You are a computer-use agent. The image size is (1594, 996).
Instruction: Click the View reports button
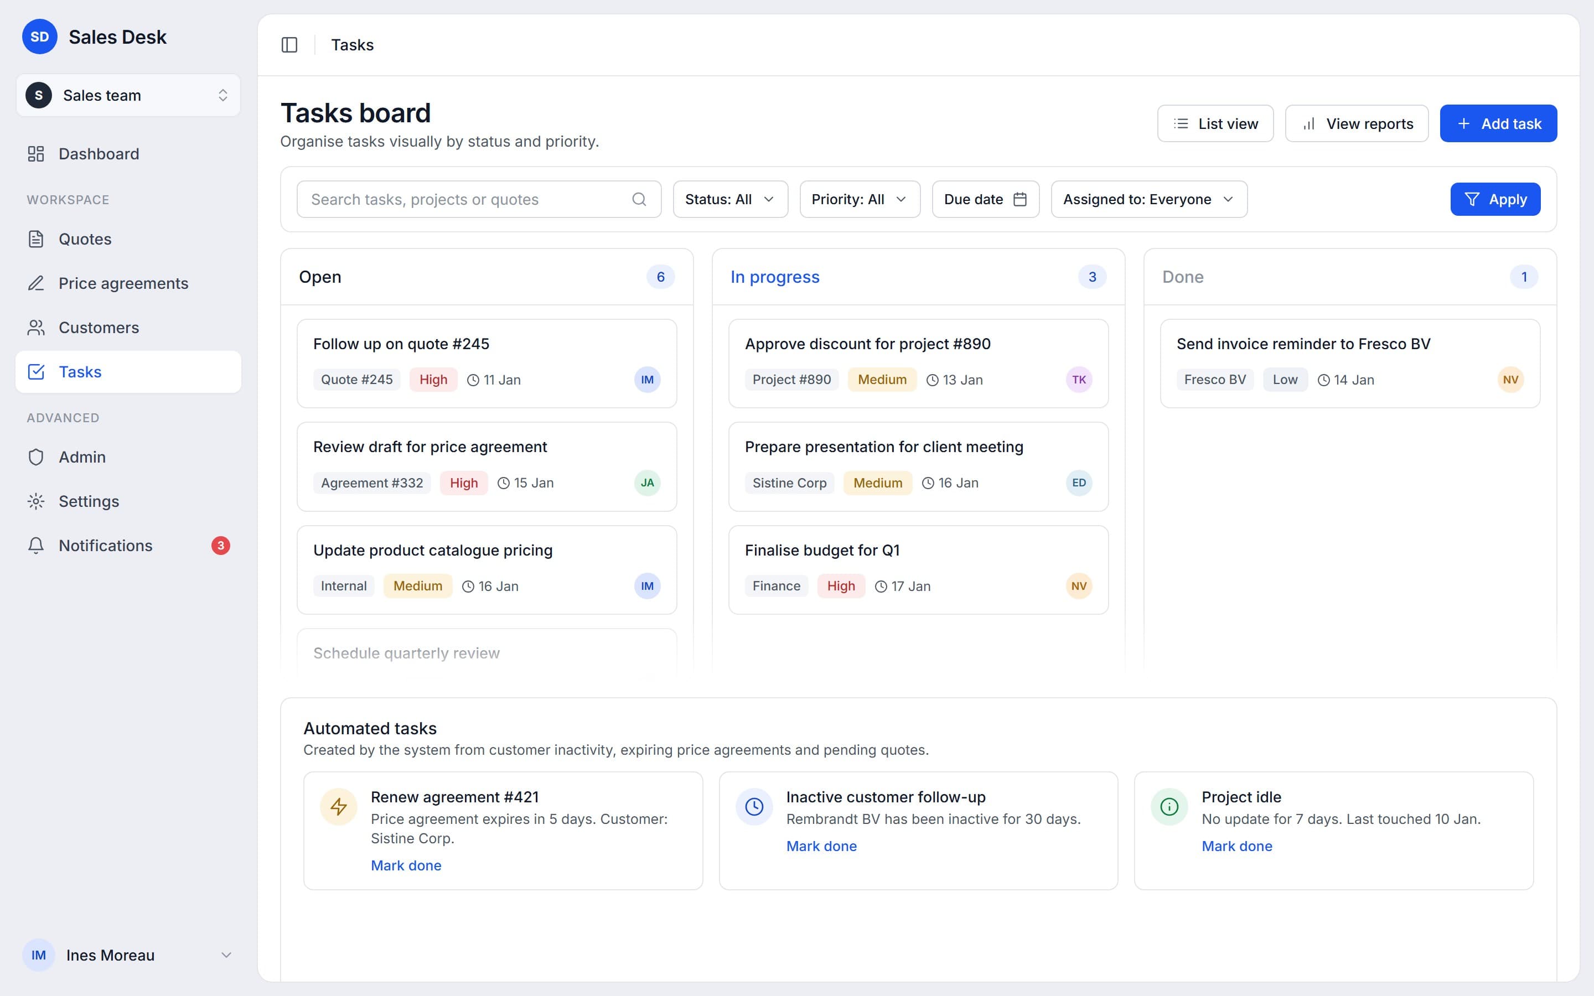[1356, 123]
